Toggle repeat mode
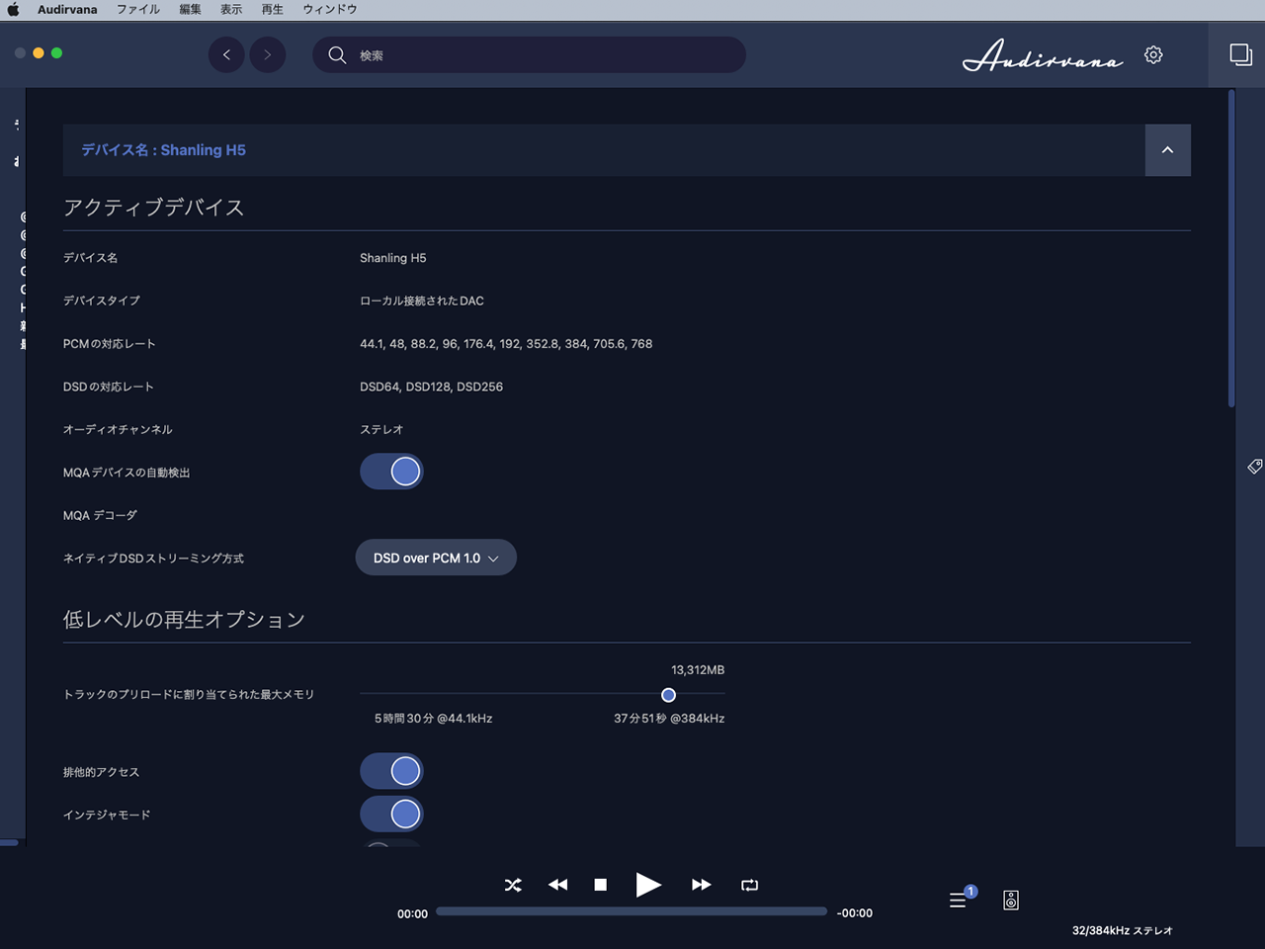1265x949 pixels. click(749, 885)
